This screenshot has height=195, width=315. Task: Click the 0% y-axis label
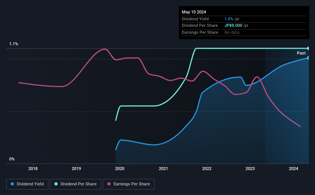point(12,159)
